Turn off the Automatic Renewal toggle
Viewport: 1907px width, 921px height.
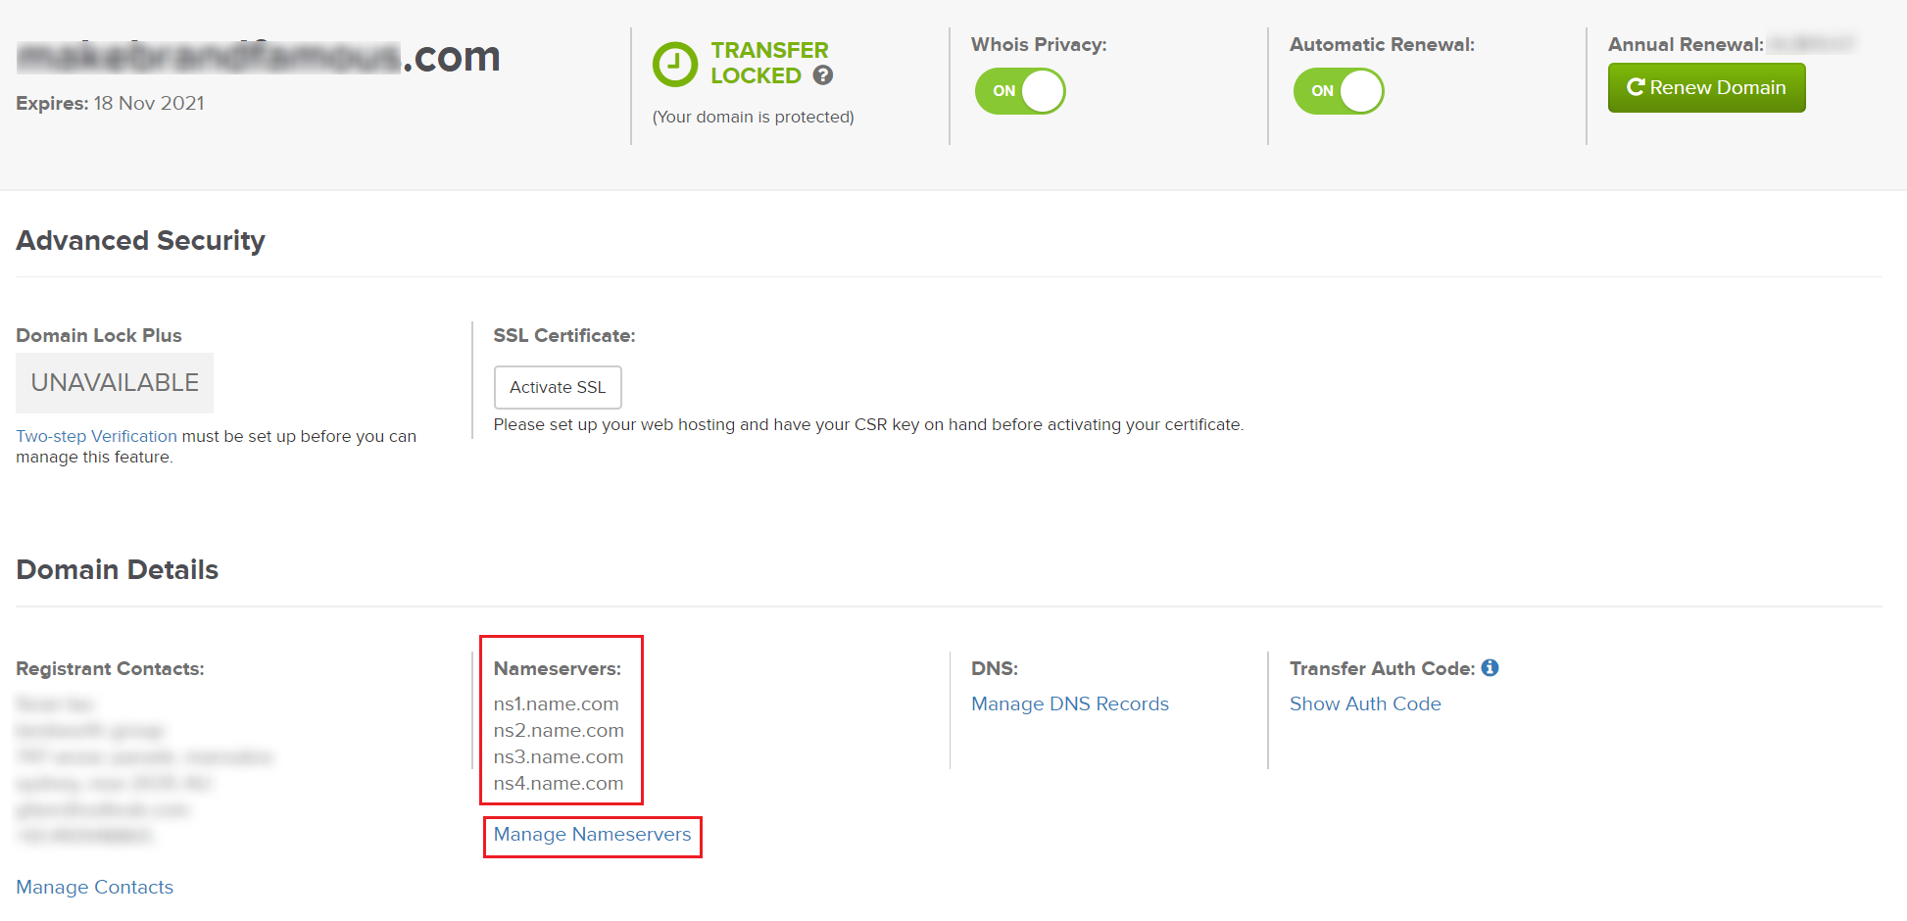1339,91
